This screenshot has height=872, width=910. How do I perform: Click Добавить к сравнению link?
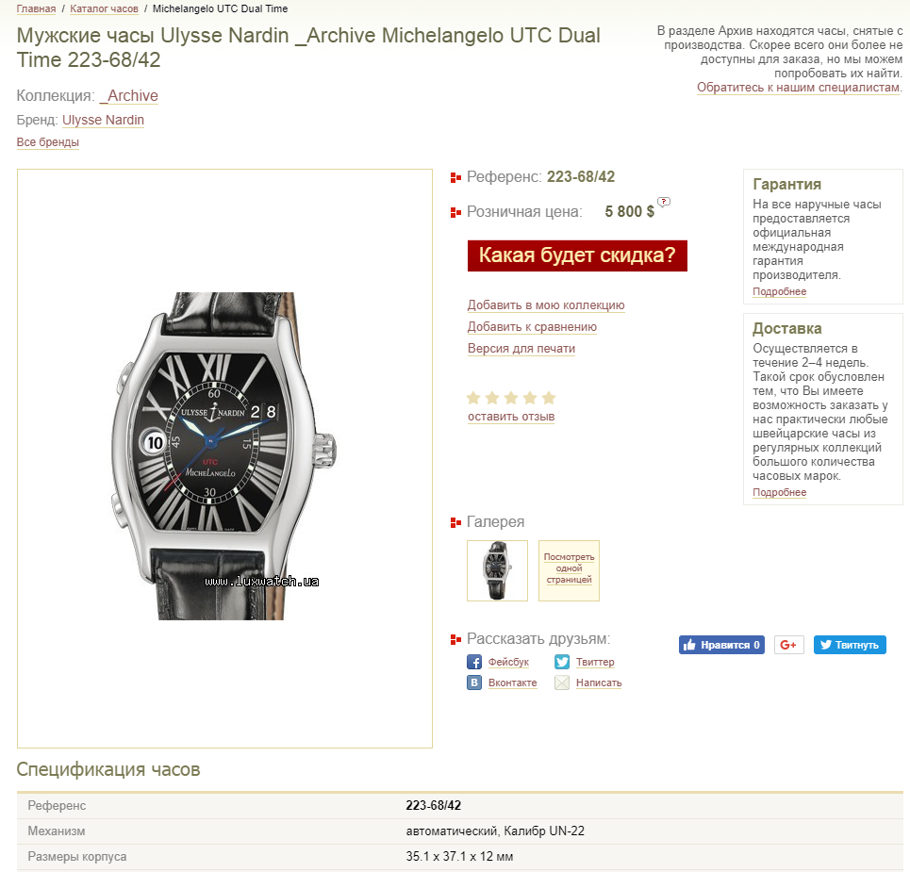532,326
